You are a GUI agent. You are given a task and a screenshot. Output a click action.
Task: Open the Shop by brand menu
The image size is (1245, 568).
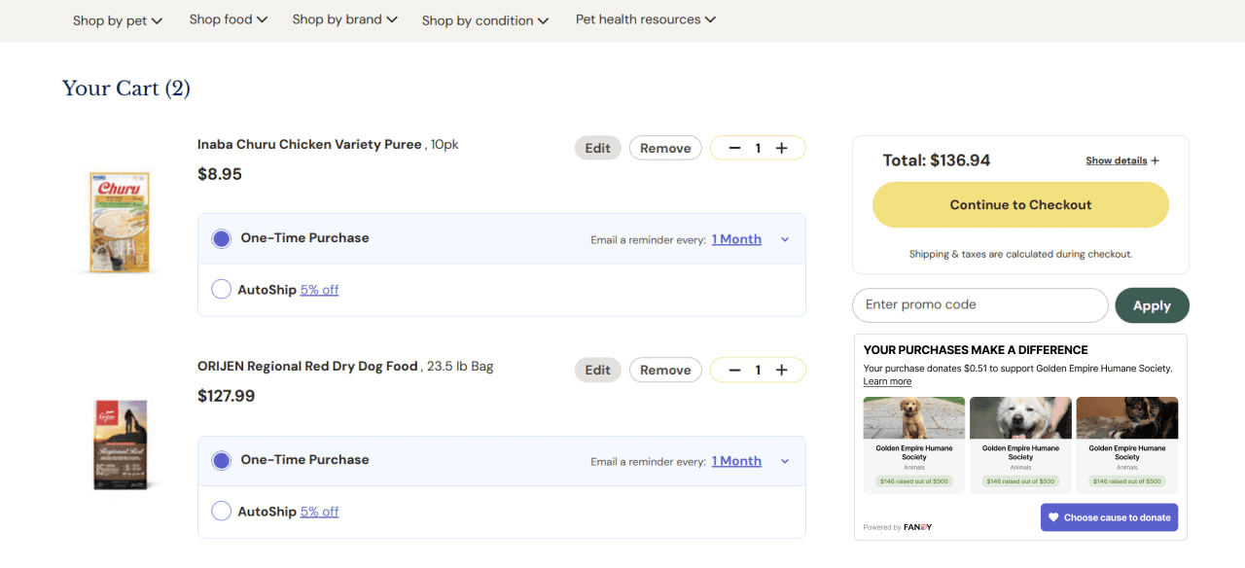click(x=345, y=19)
